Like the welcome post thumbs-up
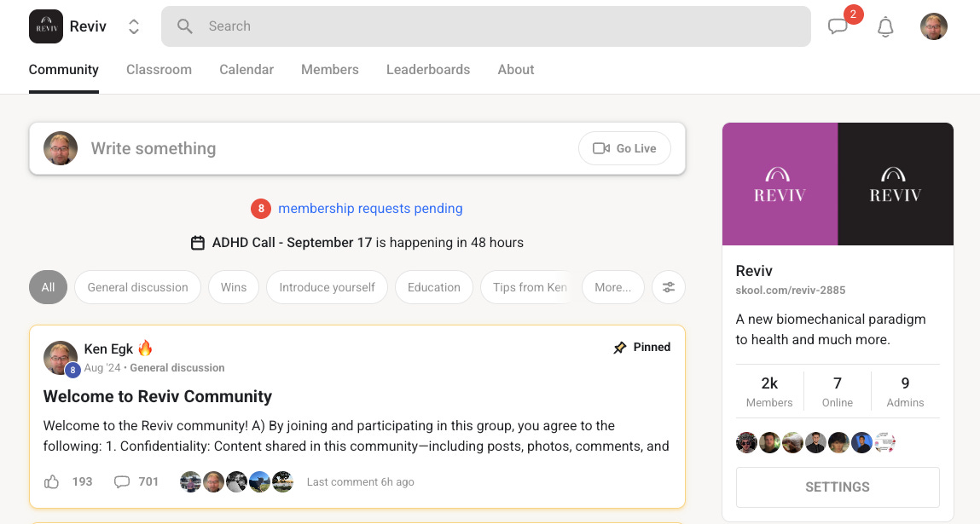The image size is (980, 524). pyautogui.click(x=51, y=481)
